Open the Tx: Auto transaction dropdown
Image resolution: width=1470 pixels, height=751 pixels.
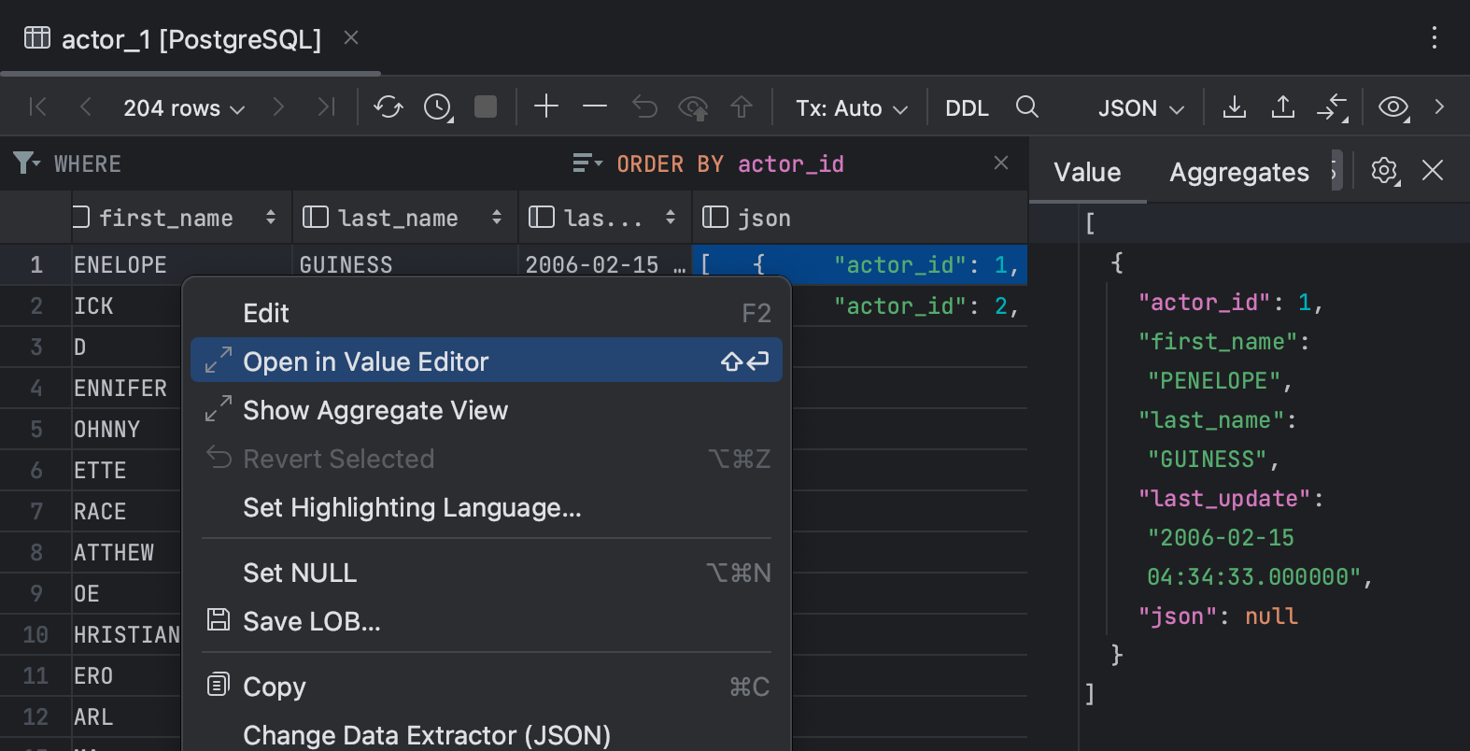point(851,108)
